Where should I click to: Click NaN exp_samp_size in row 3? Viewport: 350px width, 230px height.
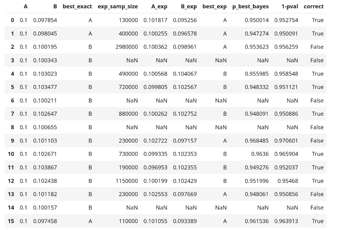point(132,61)
